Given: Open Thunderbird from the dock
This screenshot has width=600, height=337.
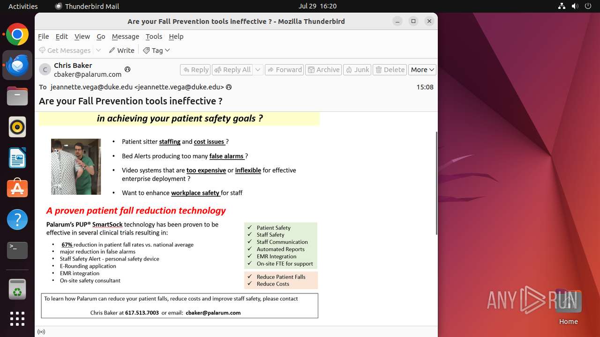Looking at the screenshot, I should pos(17,66).
